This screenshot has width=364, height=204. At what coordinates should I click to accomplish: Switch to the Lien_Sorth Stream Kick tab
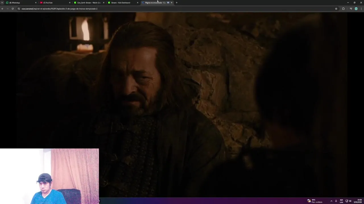89,3
